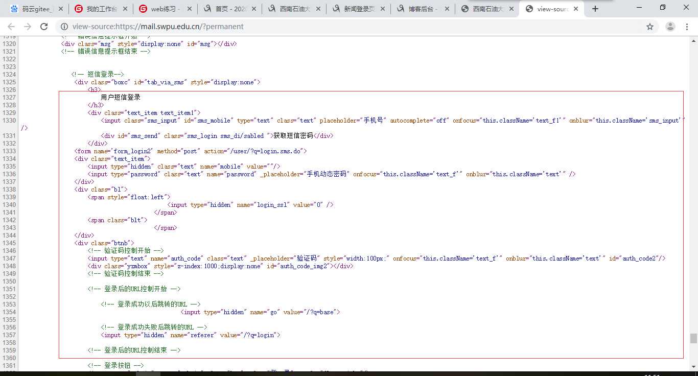The image size is (698, 376).
Task: Open a new tab with the plus button
Action: [x=595, y=9]
